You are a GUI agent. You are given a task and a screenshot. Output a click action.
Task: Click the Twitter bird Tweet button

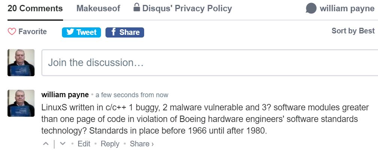click(x=81, y=32)
